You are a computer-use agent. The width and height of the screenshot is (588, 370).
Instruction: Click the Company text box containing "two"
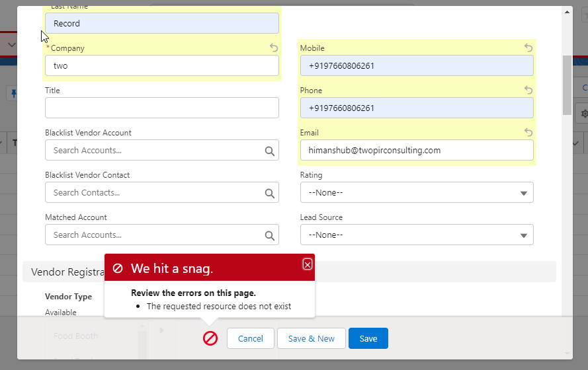pos(162,65)
